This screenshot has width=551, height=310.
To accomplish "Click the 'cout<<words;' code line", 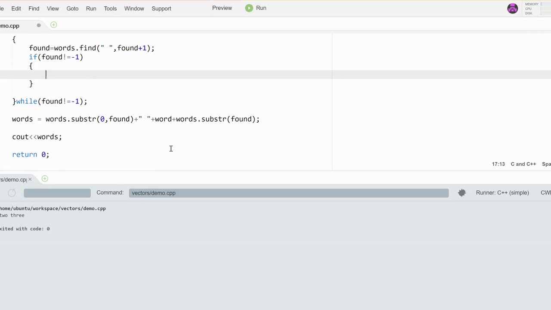I will tap(37, 137).
